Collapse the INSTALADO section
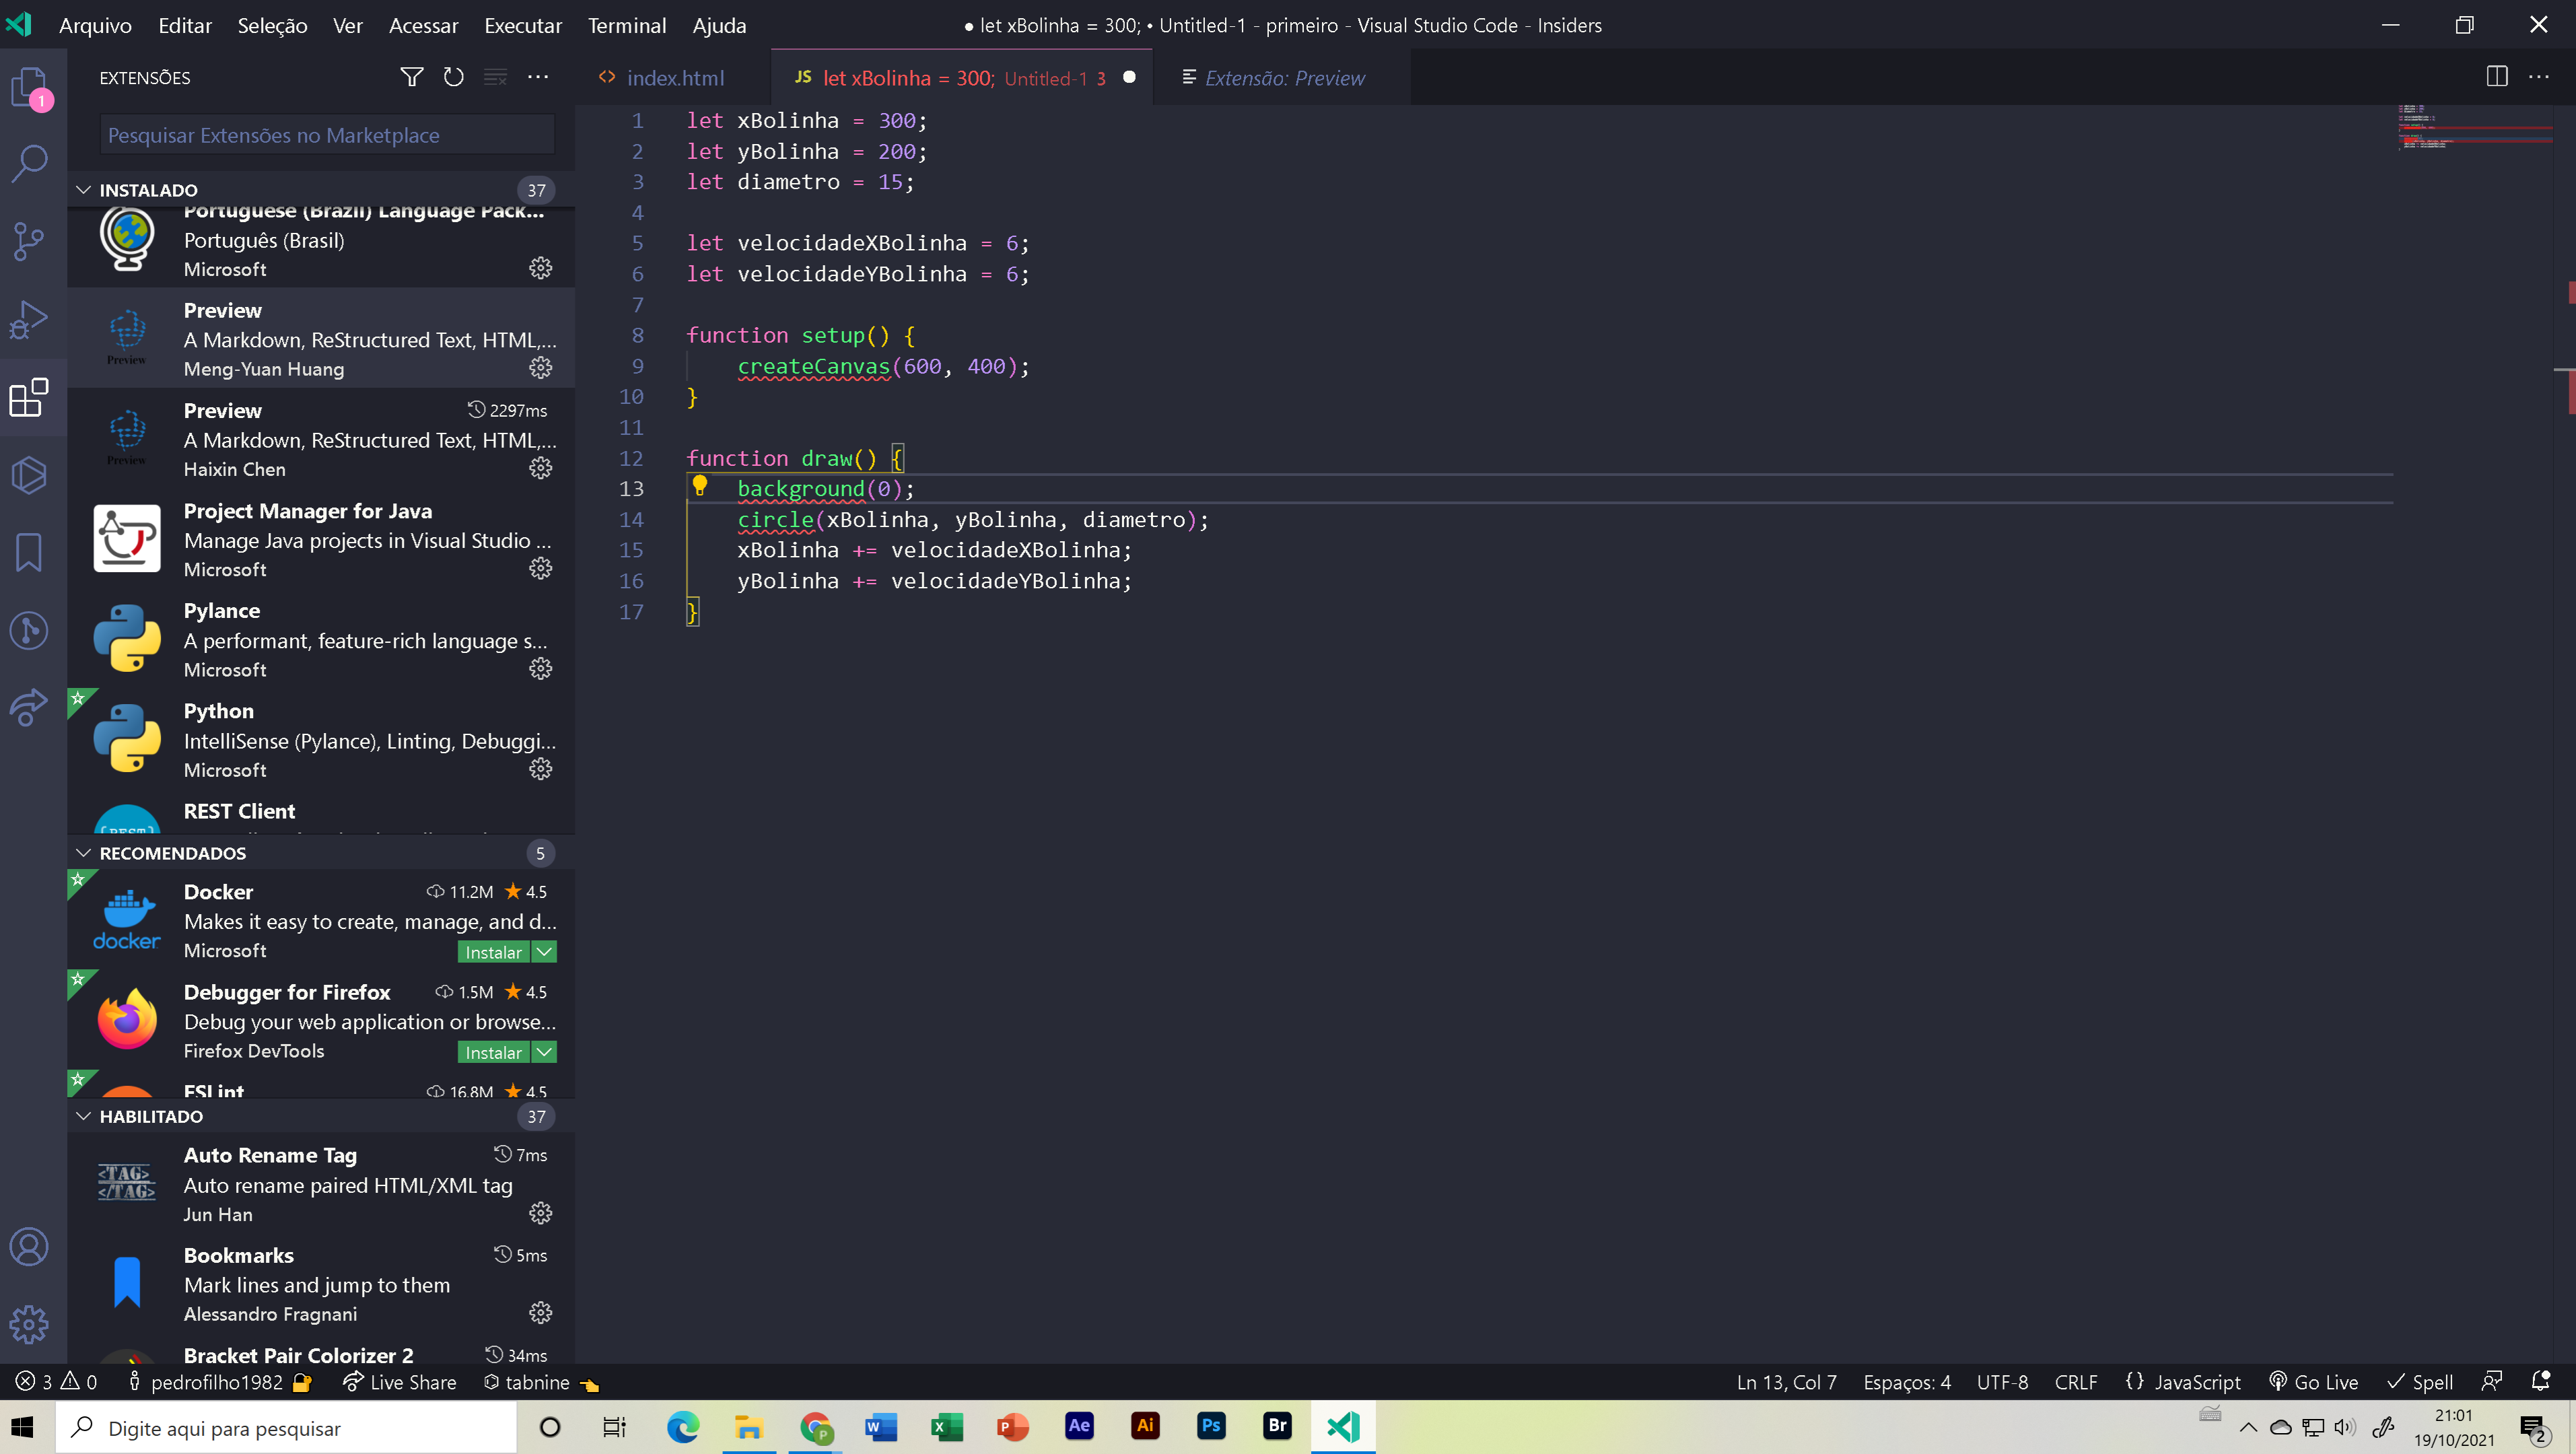This screenshot has height=1454, width=2576. [84, 190]
